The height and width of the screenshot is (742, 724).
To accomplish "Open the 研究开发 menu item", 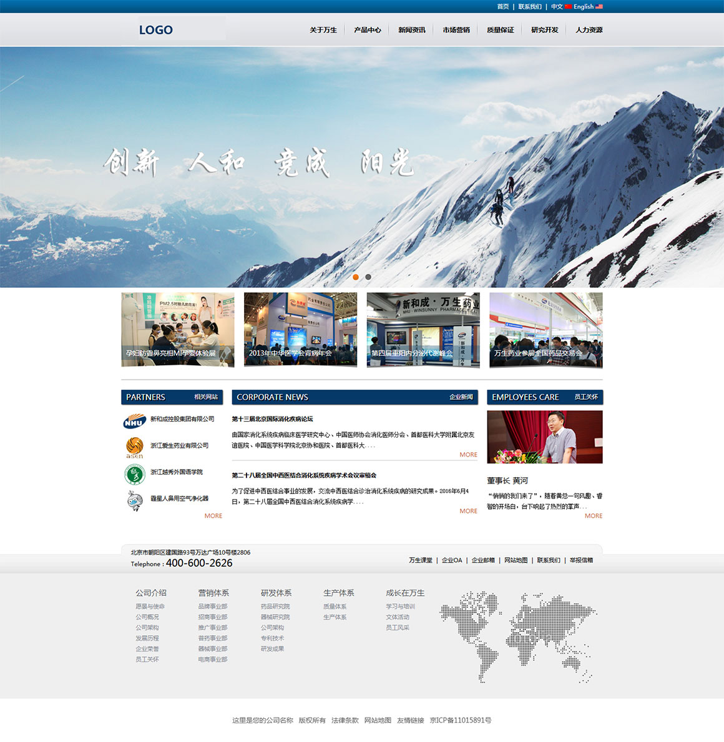I will point(544,30).
